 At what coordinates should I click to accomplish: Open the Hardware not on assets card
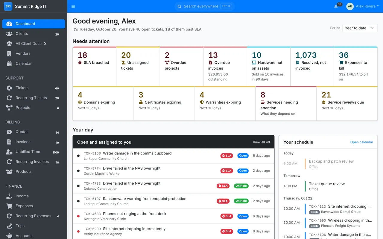coord(269,66)
